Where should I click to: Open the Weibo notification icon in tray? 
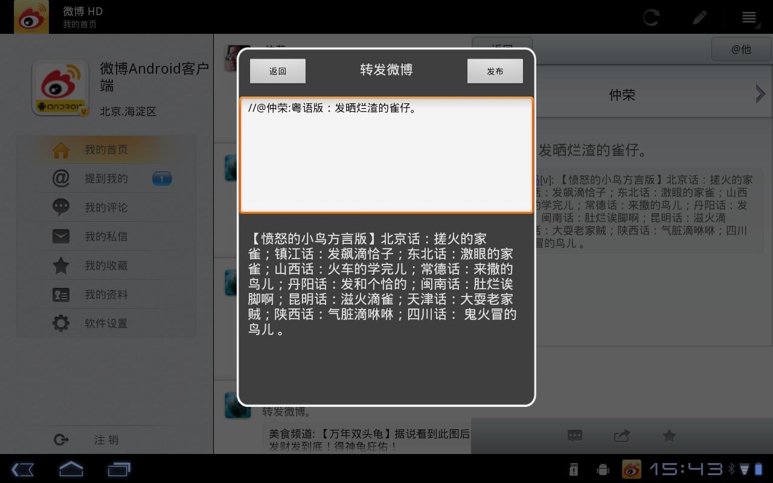pyautogui.click(x=631, y=469)
